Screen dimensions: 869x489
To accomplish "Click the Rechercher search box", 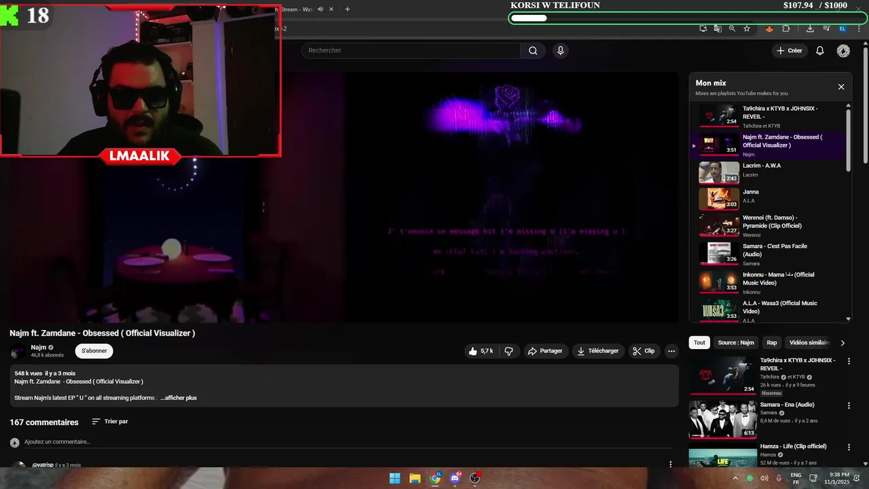I will tap(411, 50).
